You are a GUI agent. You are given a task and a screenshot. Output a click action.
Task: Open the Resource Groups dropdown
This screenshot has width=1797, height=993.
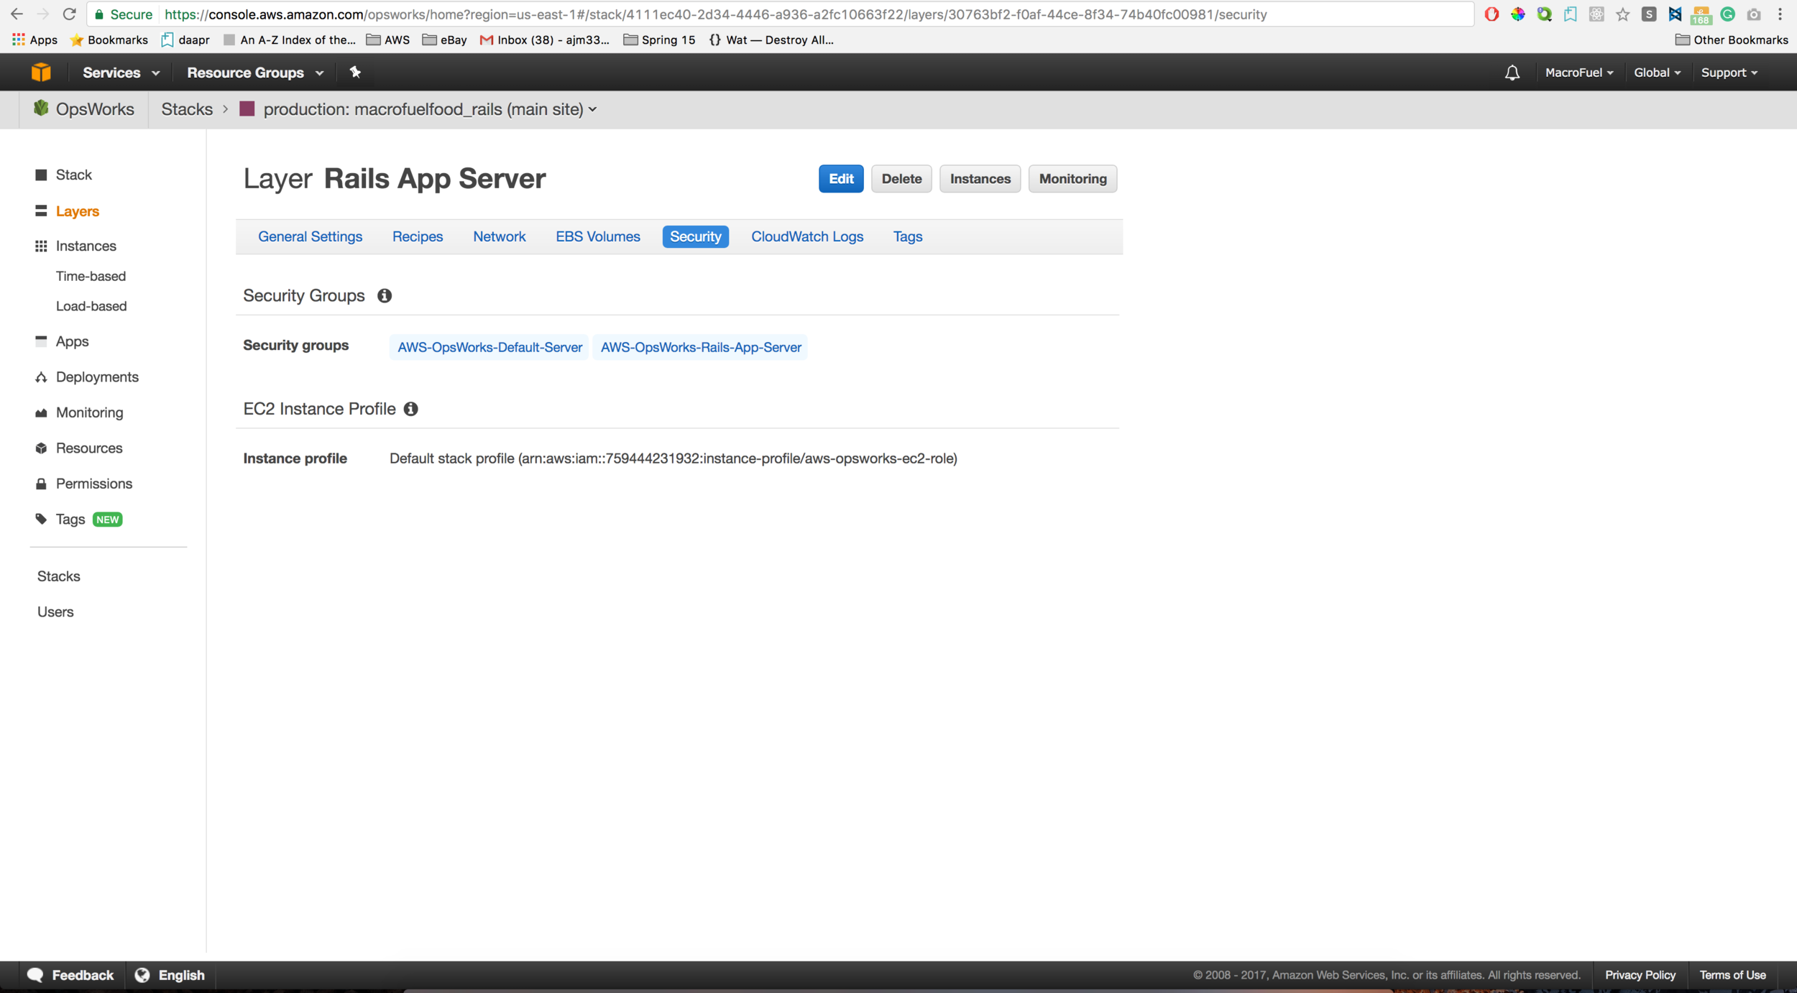tap(255, 73)
